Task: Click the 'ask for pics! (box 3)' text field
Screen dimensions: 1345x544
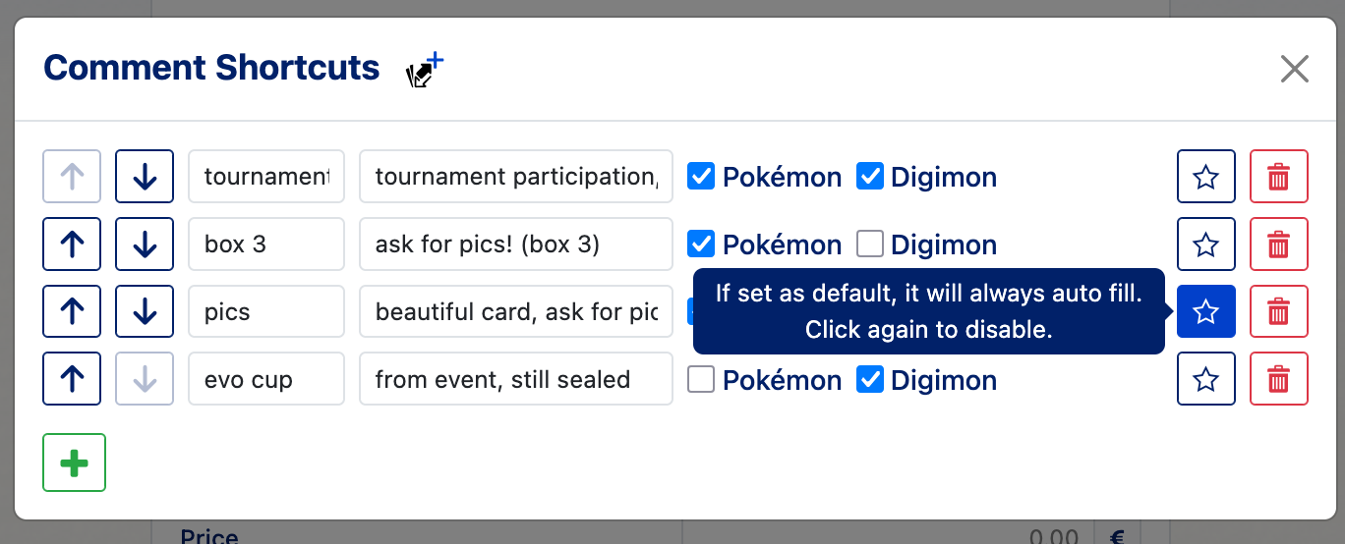Action: tap(516, 245)
